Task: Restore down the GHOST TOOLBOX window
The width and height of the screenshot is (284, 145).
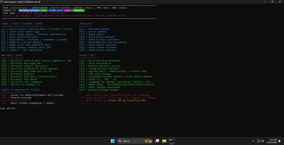Action: point(272,2)
